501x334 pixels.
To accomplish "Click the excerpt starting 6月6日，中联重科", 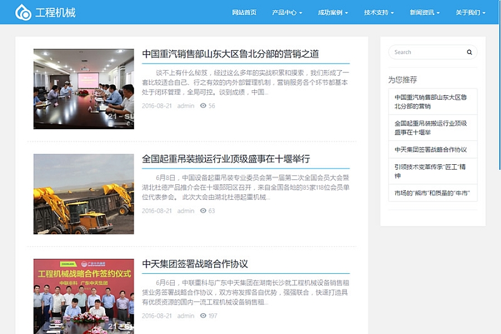I will tap(245, 292).
